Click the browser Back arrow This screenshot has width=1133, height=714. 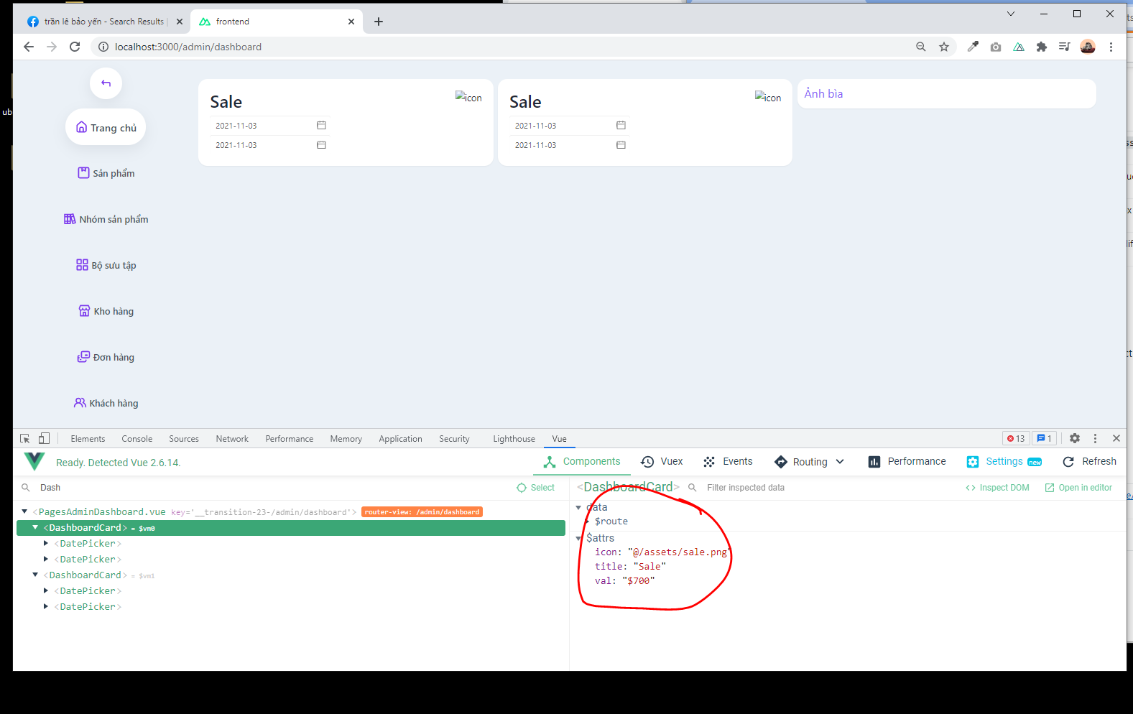tap(29, 47)
